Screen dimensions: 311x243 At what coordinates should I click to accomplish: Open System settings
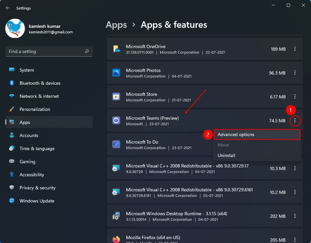pyautogui.click(x=49, y=70)
